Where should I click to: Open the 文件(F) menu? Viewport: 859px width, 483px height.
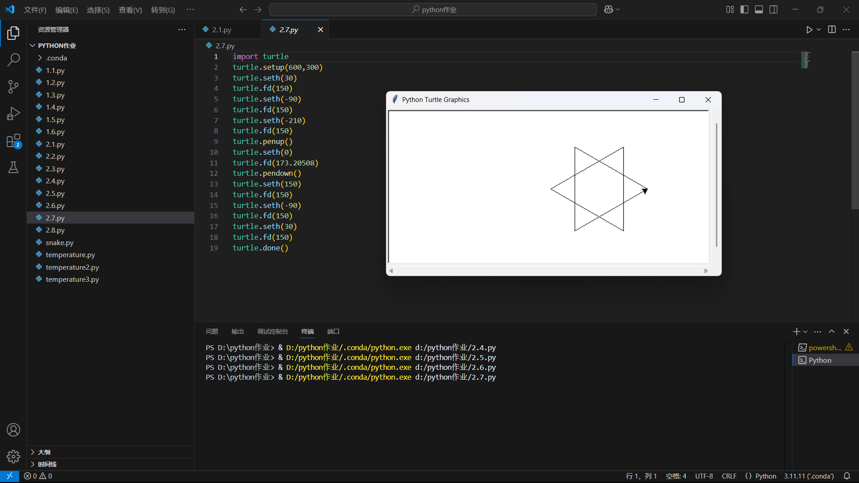tap(35, 10)
